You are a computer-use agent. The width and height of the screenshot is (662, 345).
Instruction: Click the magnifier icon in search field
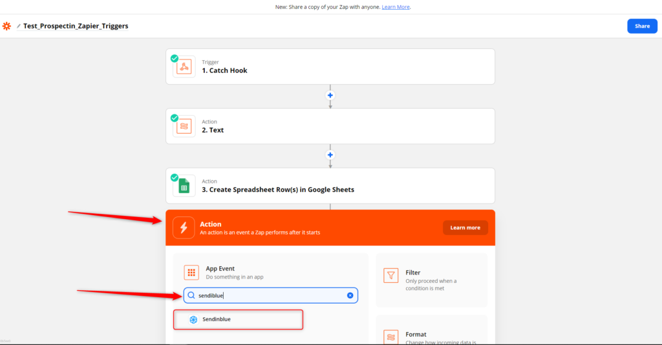[x=191, y=295]
